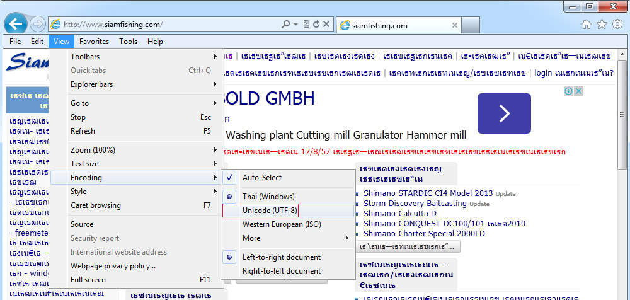Select Right-to-left document option

288,271
